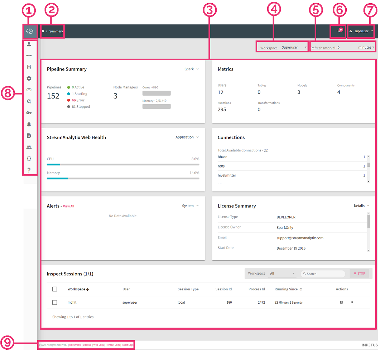Open the Audit Logs footer link
The image size is (380, 353).
128,345
